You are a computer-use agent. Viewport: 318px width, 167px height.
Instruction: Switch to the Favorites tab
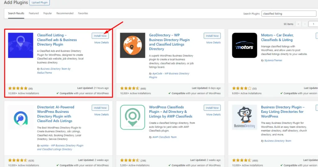83,13
